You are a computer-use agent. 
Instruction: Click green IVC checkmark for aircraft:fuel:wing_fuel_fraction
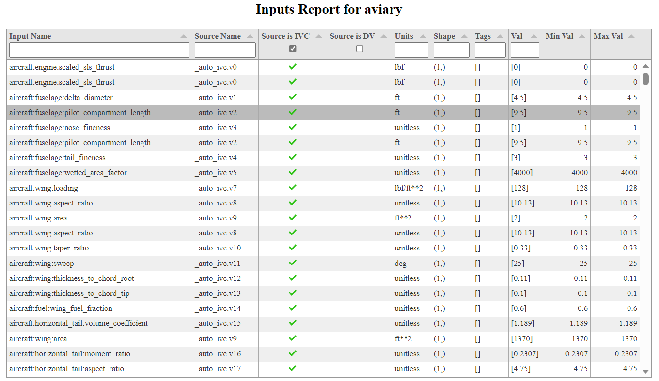[292, 308]
